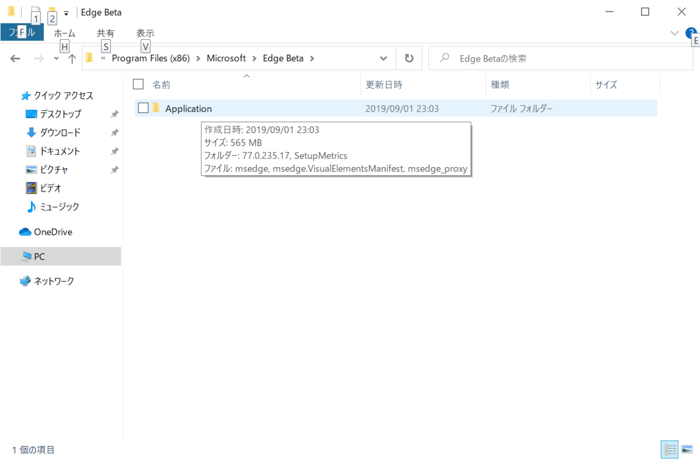Minimize the Edge Beta window
Viewport: 700px width, 459px height.
pyautogui.click(x=610, y=12)
